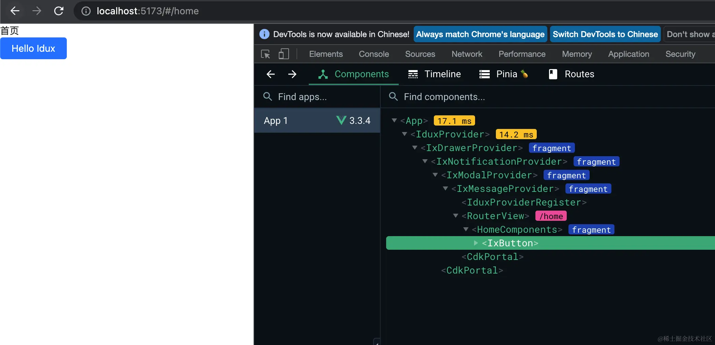Image resolution: width=715 pixels, height=345 pixels.
Task: Collapse the IduxProvider tree node
Action: pos(405,134)
